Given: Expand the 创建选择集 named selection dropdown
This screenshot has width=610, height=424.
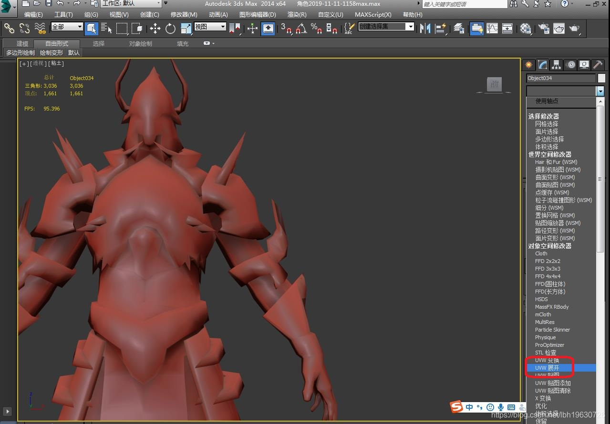Looking at the screenshot, I should pos(410,27).
